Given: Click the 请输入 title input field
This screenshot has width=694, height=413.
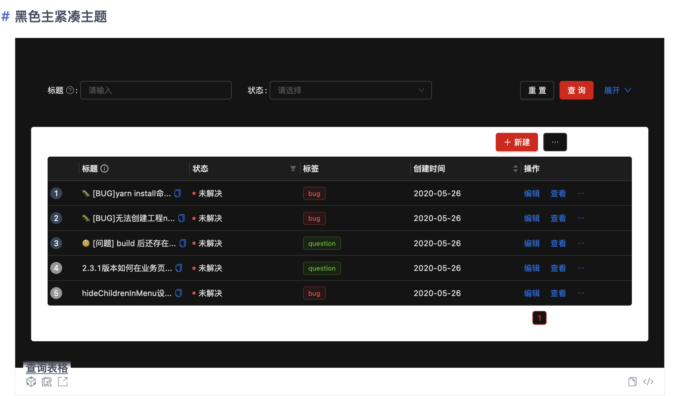Looking at the screenshot, I should coord(155,90).
